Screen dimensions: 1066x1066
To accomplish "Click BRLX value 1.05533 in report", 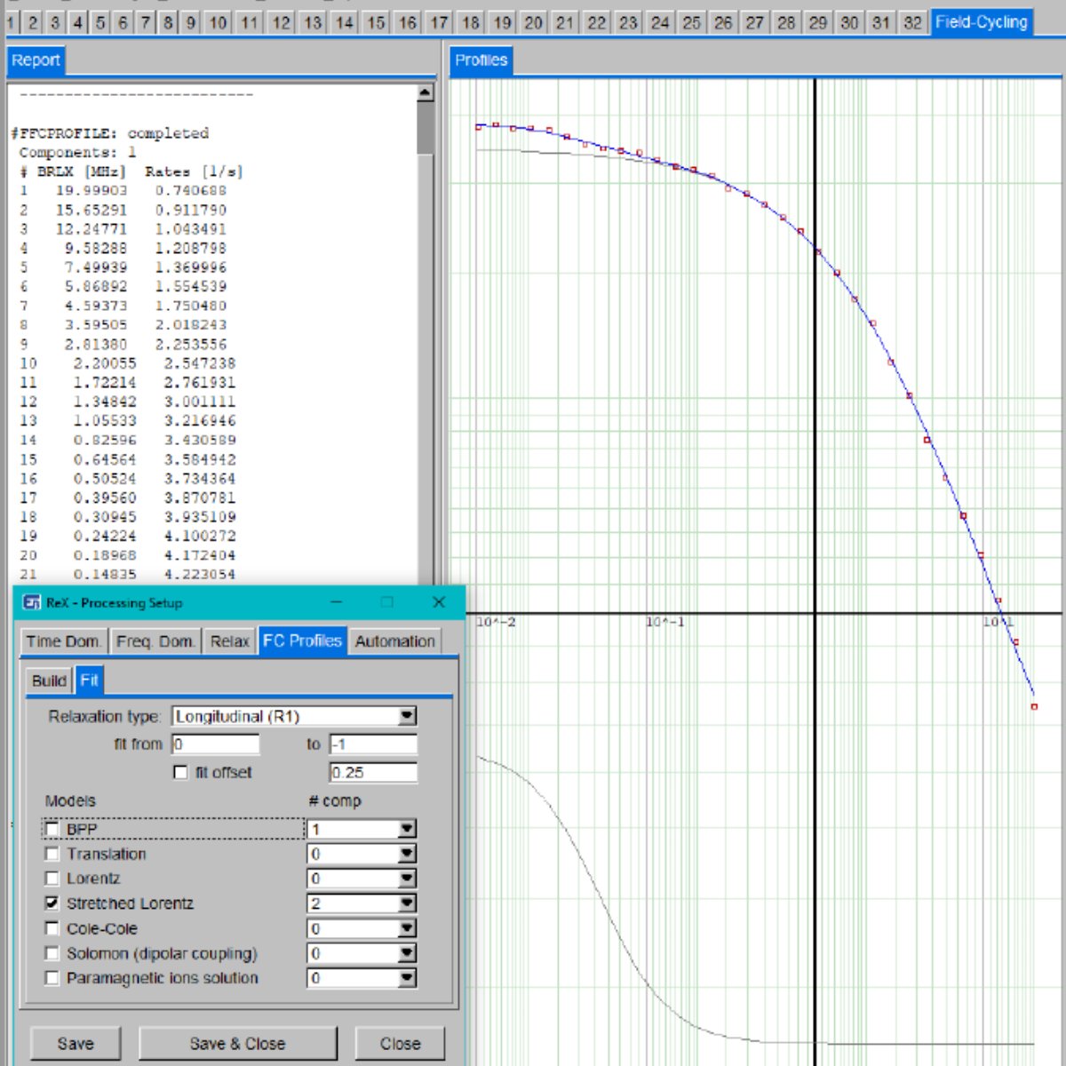I will [x=105, y=421].
